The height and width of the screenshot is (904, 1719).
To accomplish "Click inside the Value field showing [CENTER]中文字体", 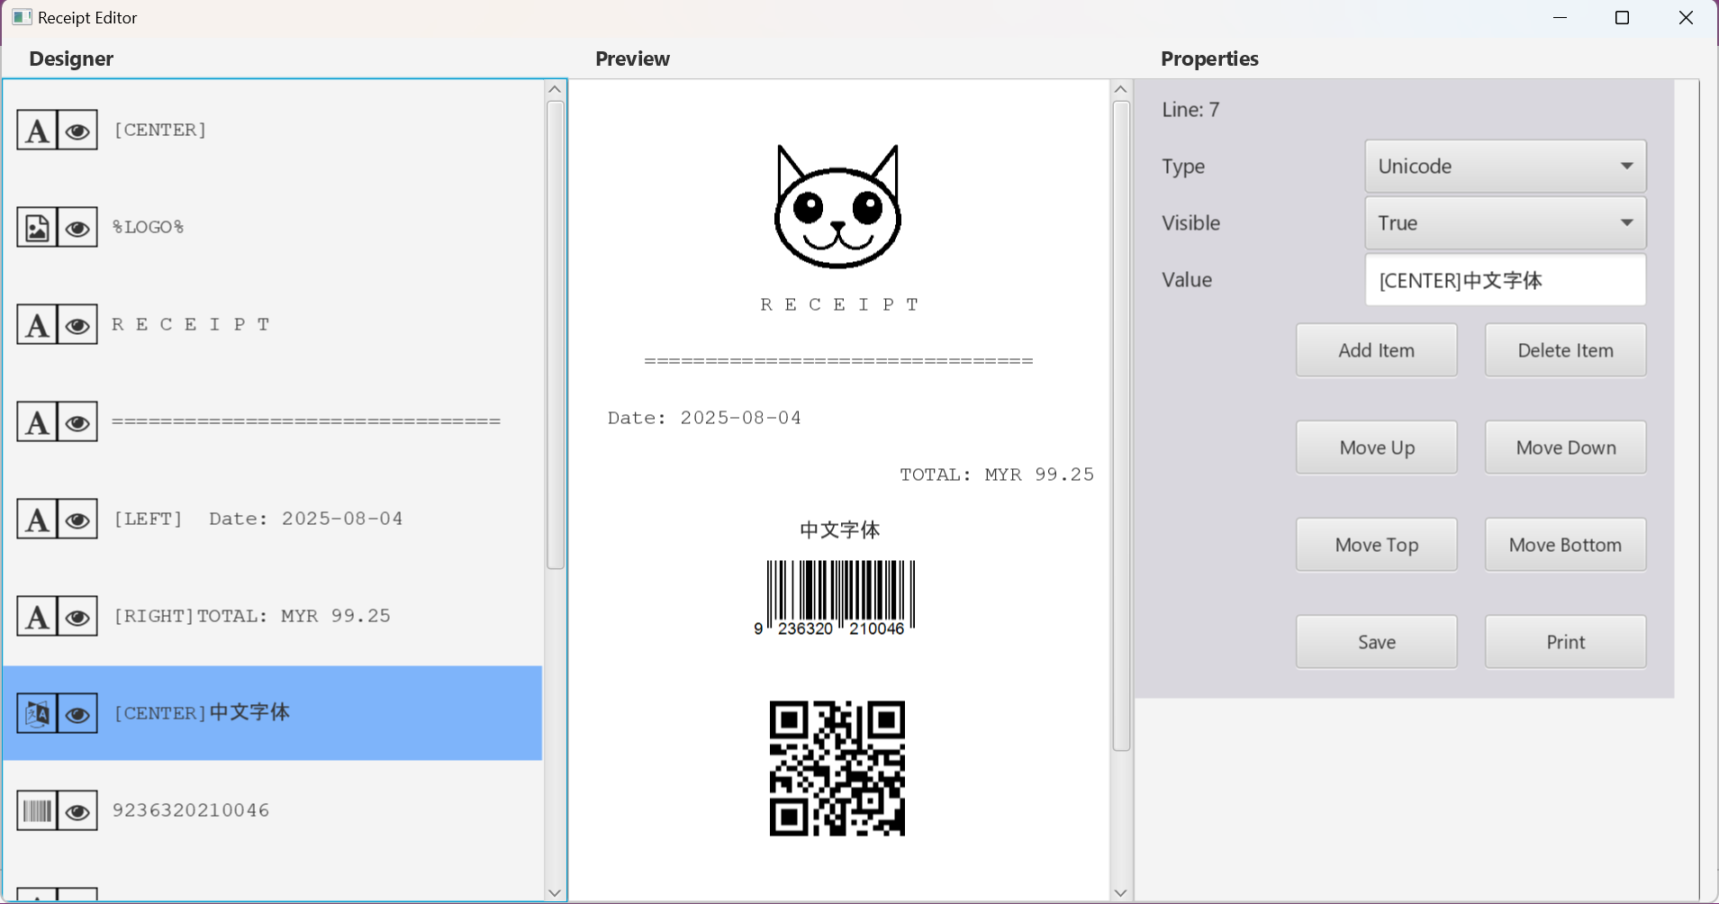I will tap(1503, 279).
